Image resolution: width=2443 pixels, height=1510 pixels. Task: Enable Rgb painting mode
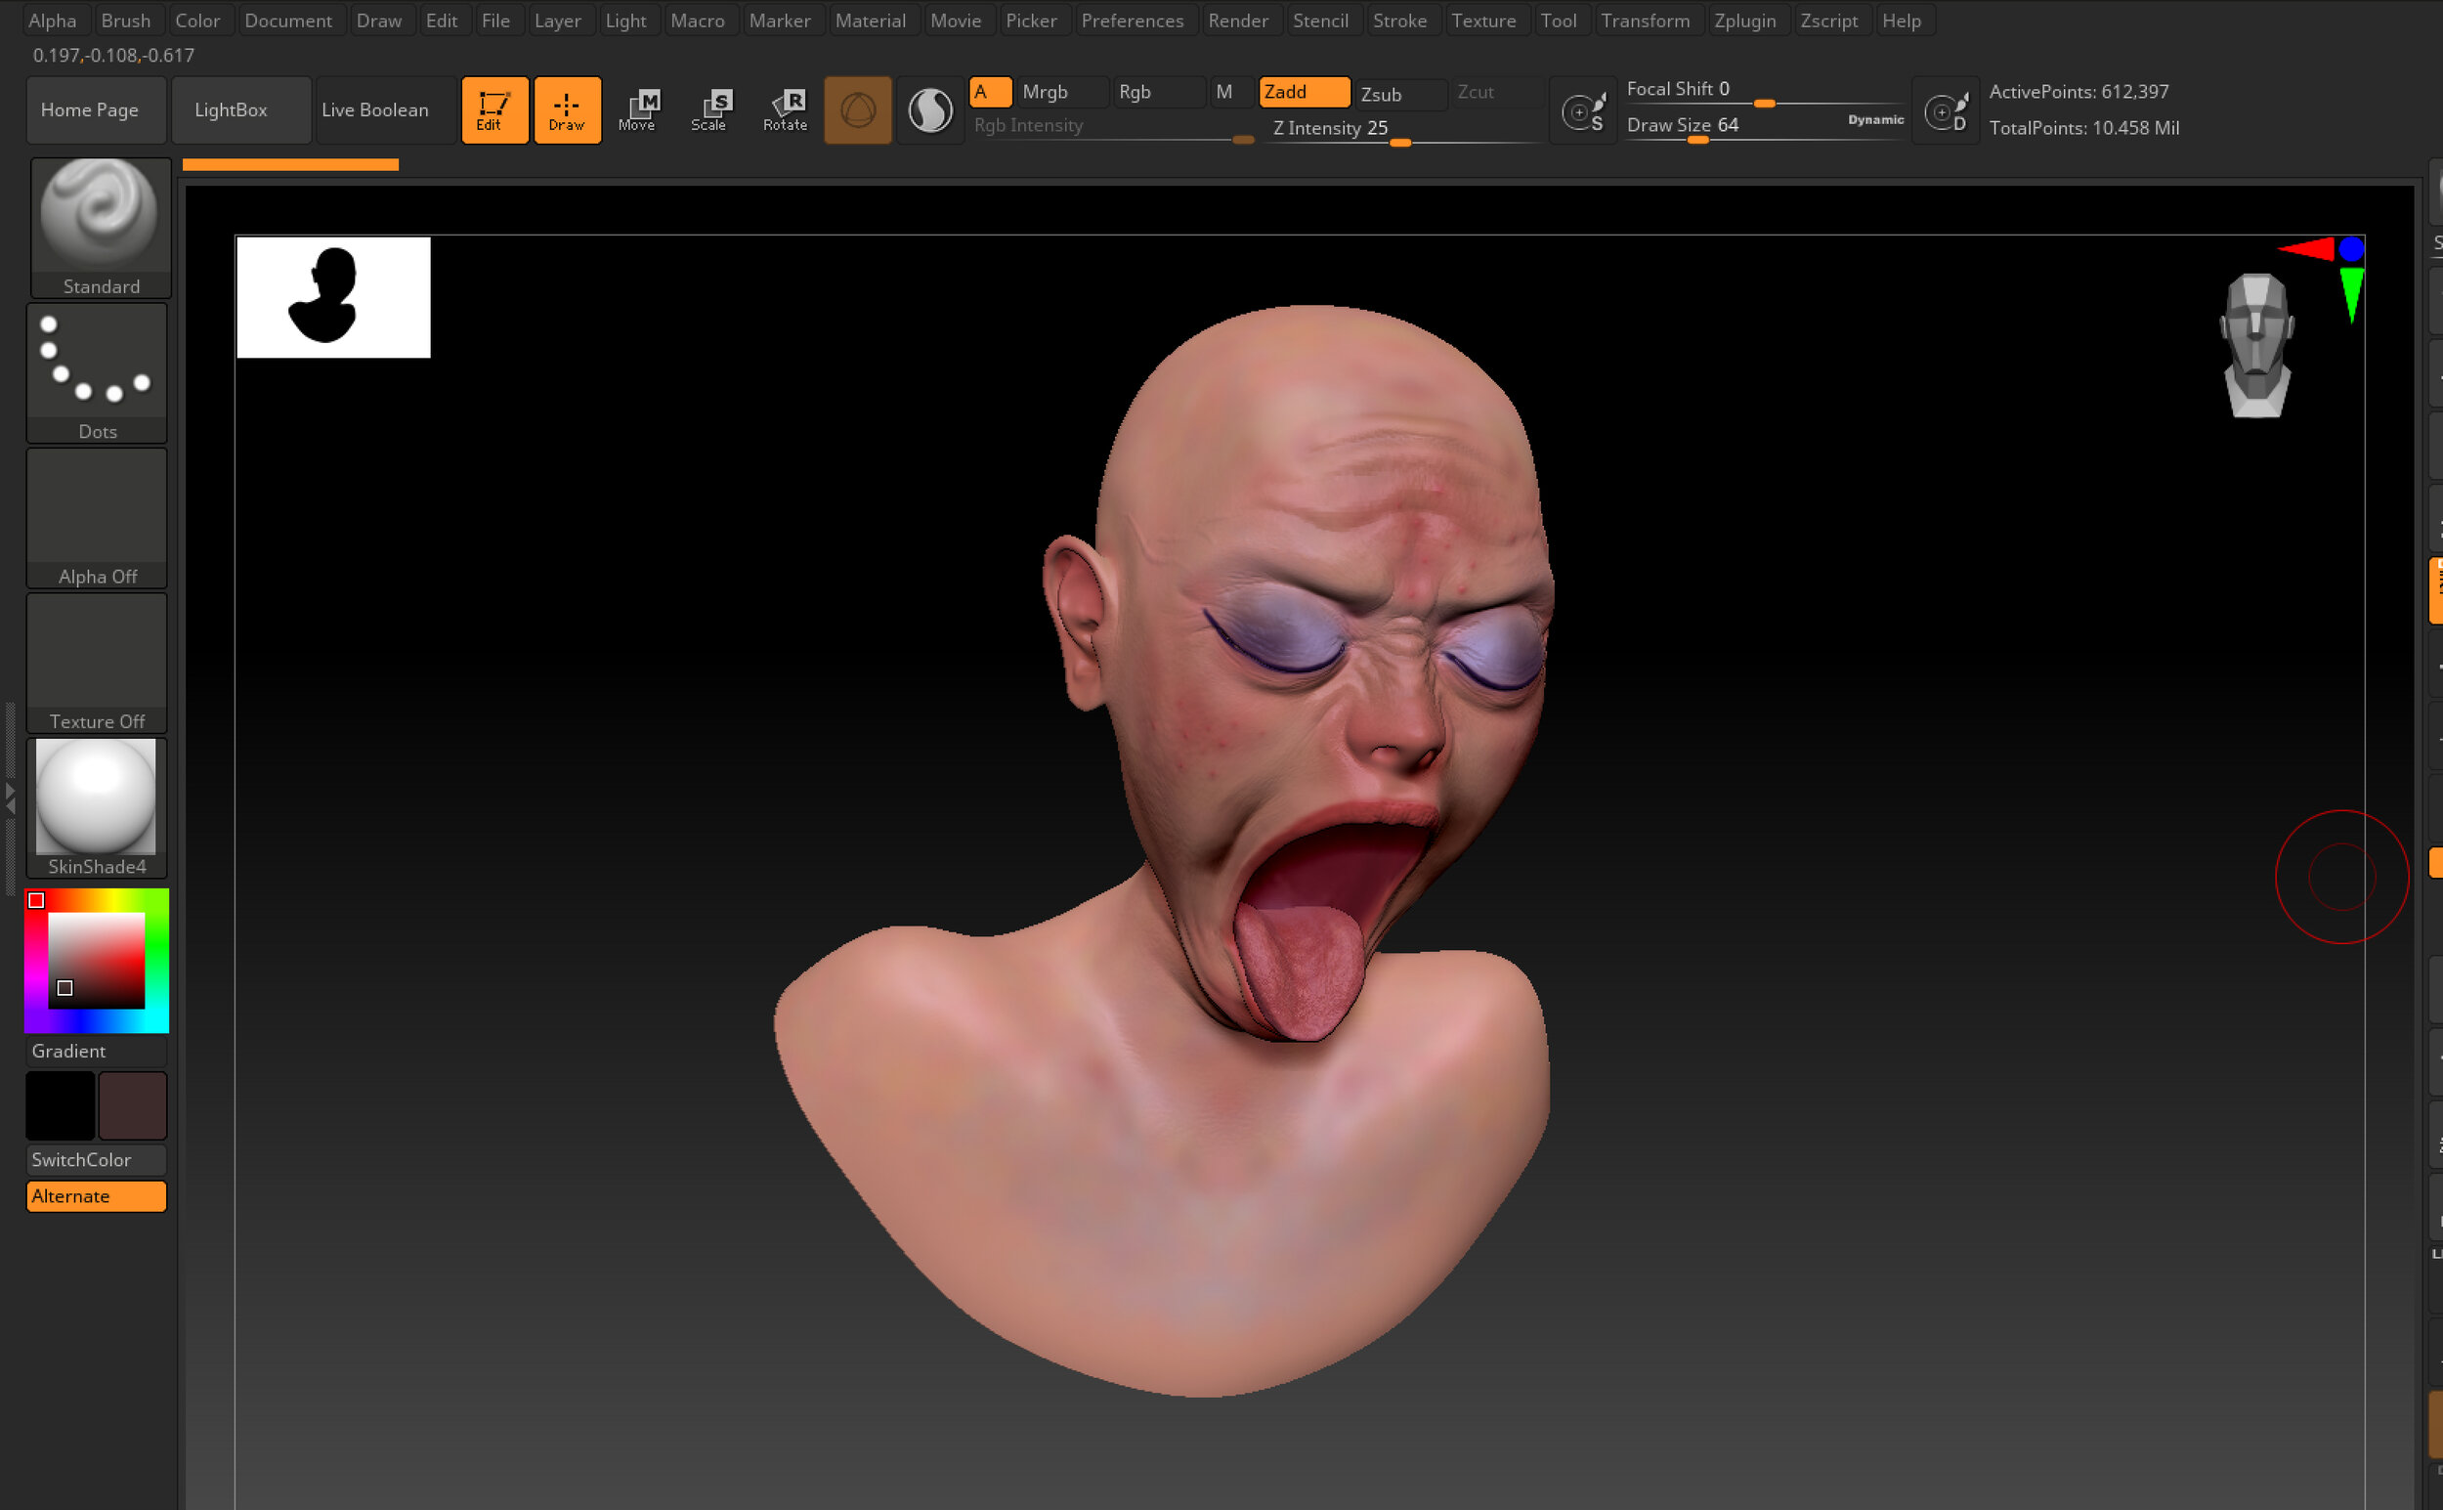click(x=1138, y=92)
